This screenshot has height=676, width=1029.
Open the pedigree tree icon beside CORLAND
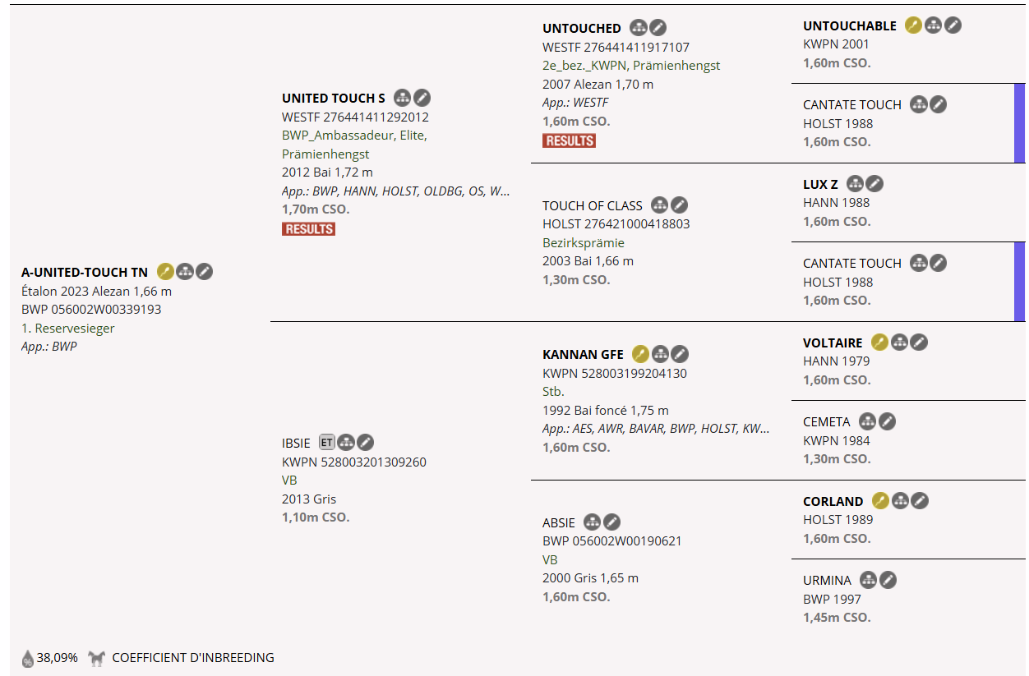[900, 501]
